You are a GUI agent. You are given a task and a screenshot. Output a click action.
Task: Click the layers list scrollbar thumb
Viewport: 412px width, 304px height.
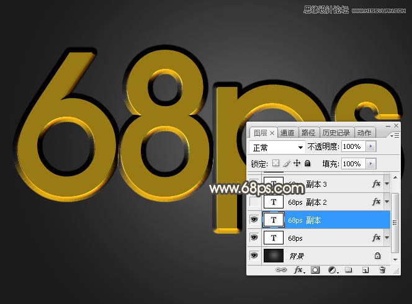(395, 223)
